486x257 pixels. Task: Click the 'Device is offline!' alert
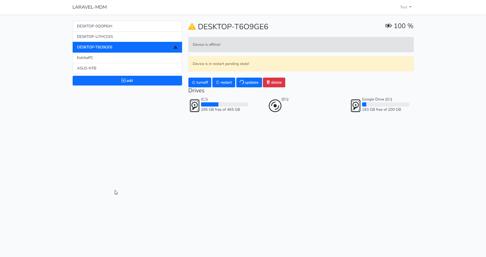click(301, 44)
